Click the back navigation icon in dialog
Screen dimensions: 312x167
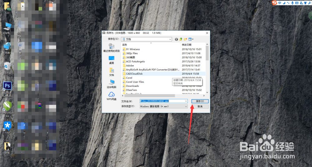[x=176, y=39]
